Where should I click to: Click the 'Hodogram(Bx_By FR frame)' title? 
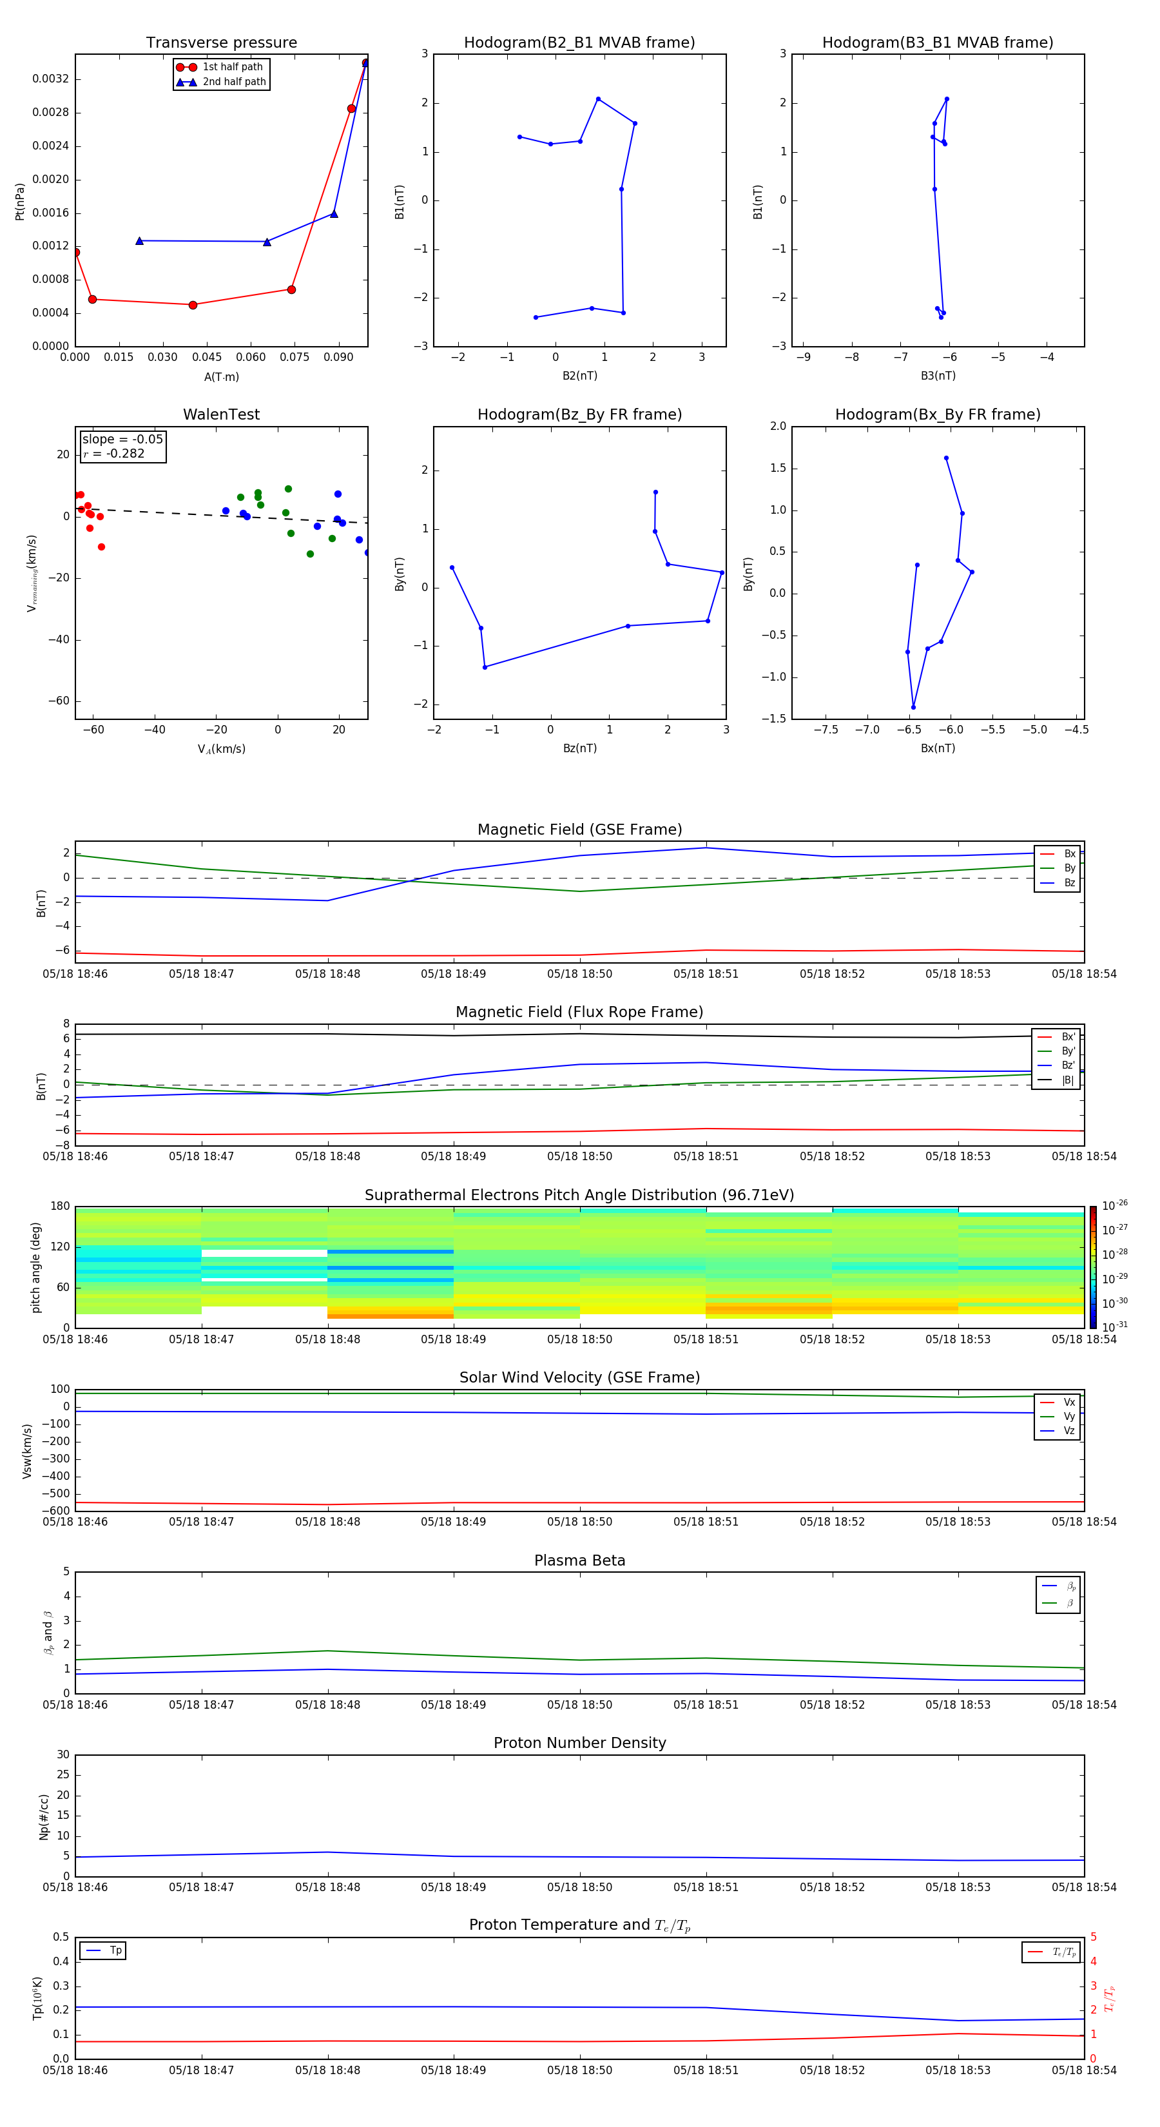click(x=937, y=414)
